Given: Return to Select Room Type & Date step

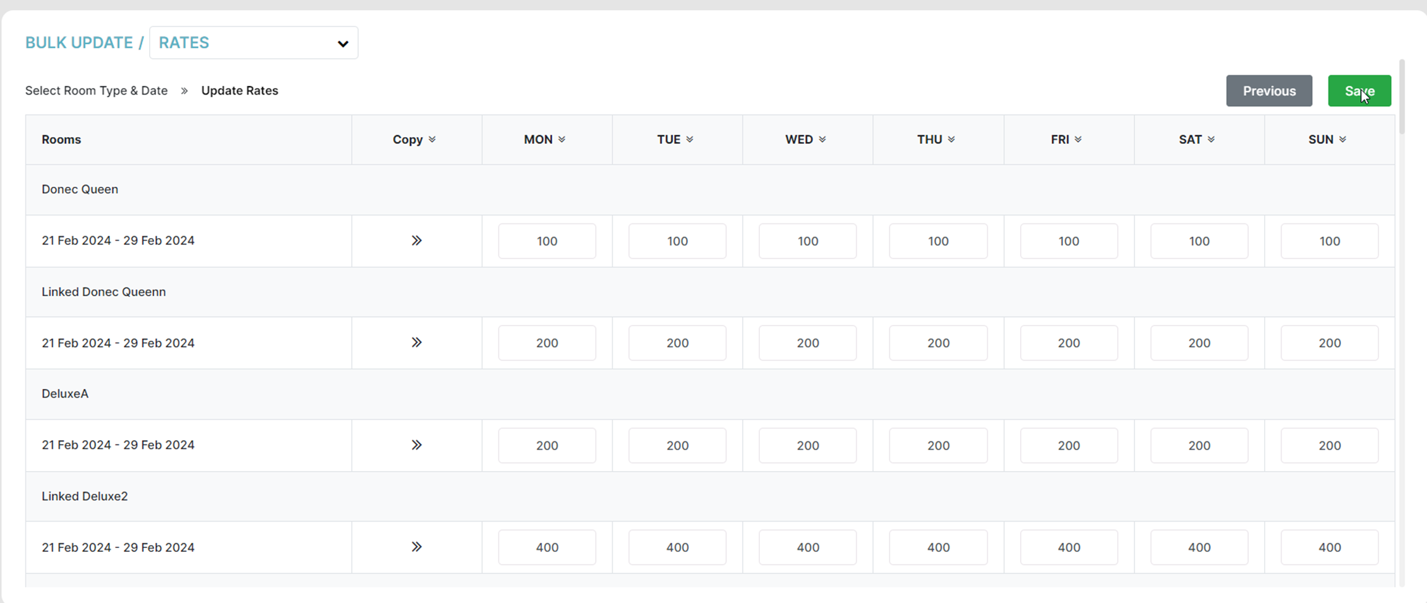Looking at the screenshot, I should pyautogui.click(x=97, y=91).
